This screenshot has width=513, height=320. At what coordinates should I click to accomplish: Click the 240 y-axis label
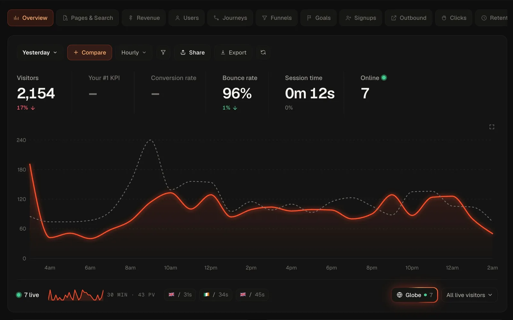coord(21,140)
